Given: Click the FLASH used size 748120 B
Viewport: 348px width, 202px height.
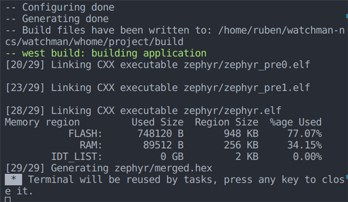Looking at the screenshot, I should (x=160, y=134).
